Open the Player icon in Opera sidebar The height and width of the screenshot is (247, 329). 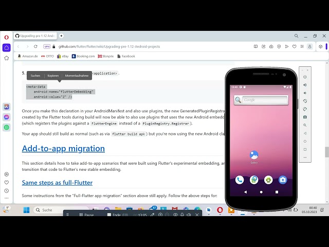pos(6,174)
